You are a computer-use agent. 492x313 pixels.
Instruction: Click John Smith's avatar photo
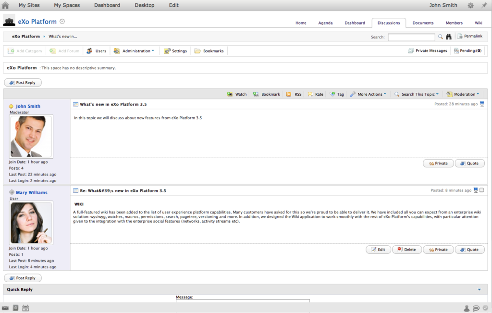tap(31, 136)
